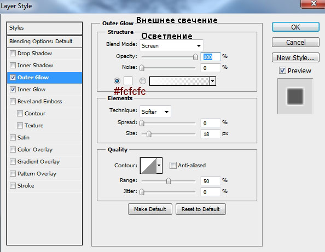Select the Bevel and Emboss row

[x=44, y=102]
